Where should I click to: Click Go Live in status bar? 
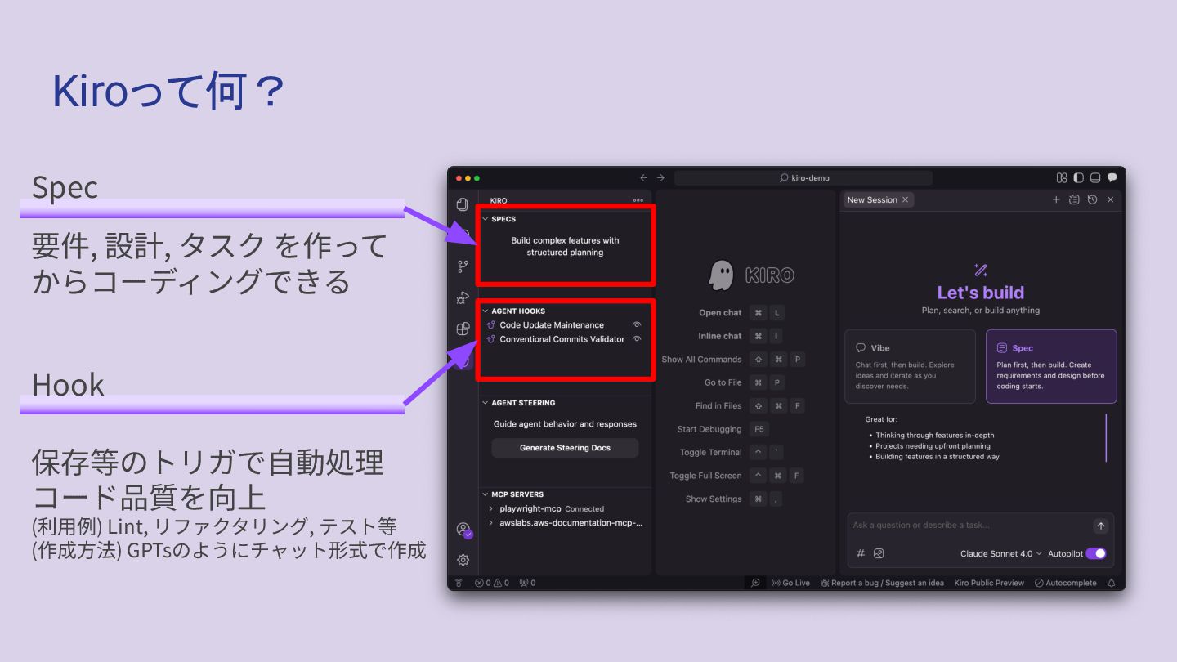click(x=790, y=583)
